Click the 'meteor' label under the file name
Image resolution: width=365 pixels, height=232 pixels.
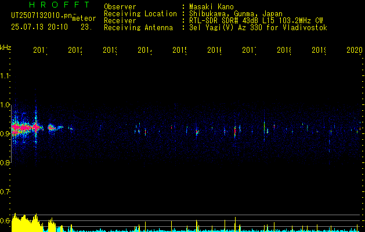[x=84, y=19]
